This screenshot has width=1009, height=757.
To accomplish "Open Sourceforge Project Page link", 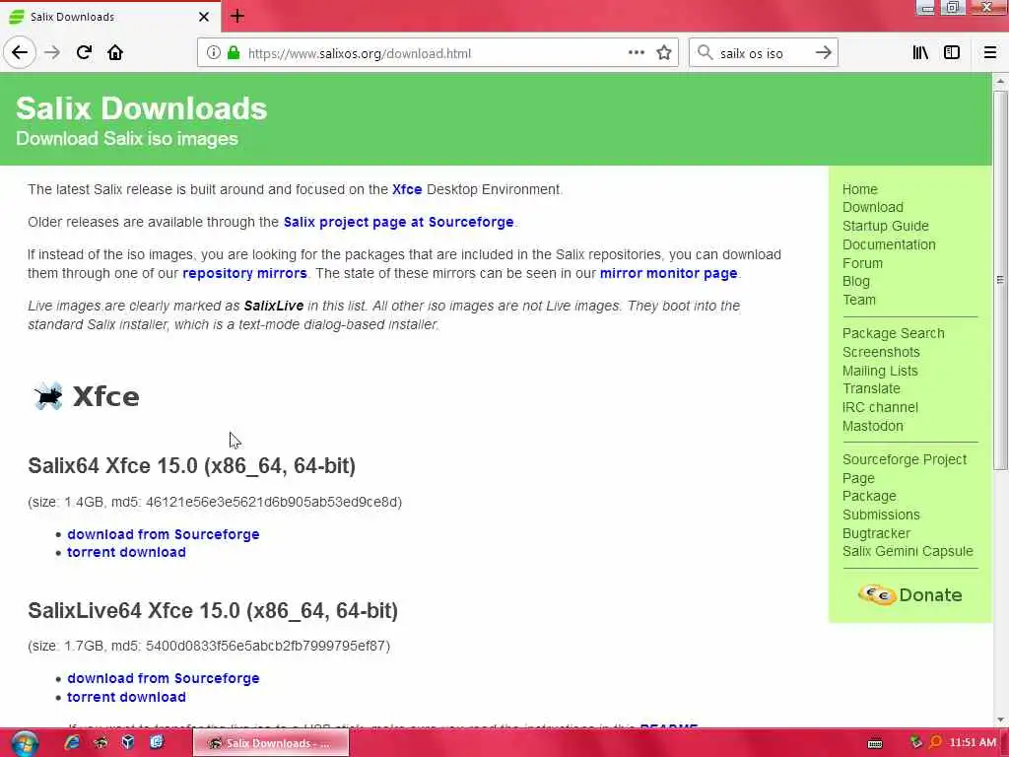I will pyautogui.click(x=905, y=468).
